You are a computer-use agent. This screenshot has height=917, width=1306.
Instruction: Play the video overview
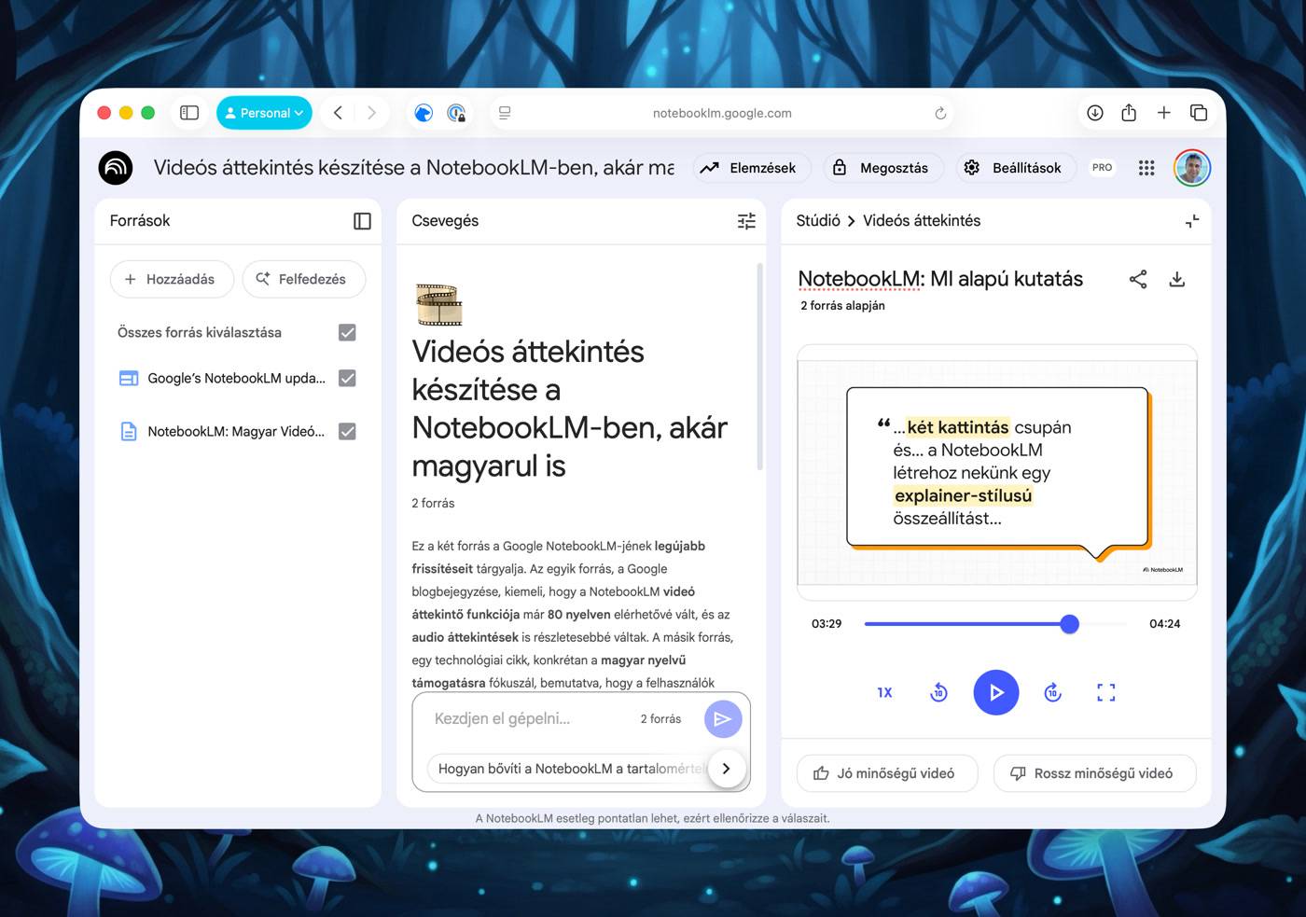click(996, 693)
